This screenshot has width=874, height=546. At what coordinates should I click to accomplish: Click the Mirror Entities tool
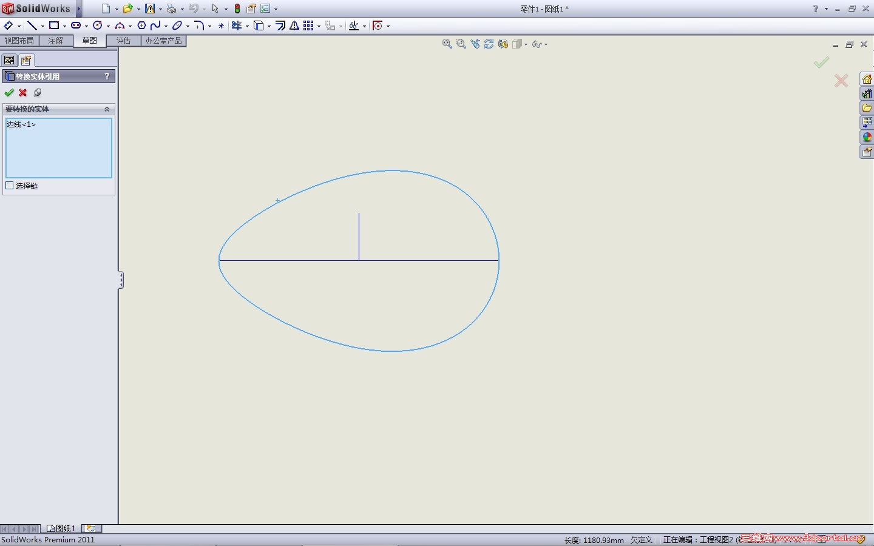click(294, 25)
